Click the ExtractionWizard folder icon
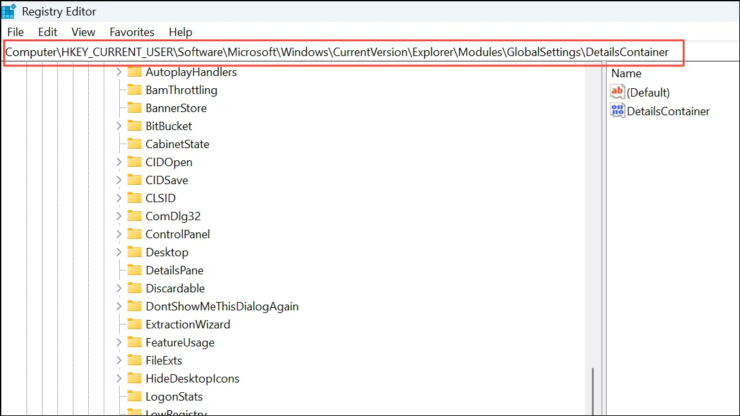The height and width of the screenshot is (416, 740). [135, 324]
